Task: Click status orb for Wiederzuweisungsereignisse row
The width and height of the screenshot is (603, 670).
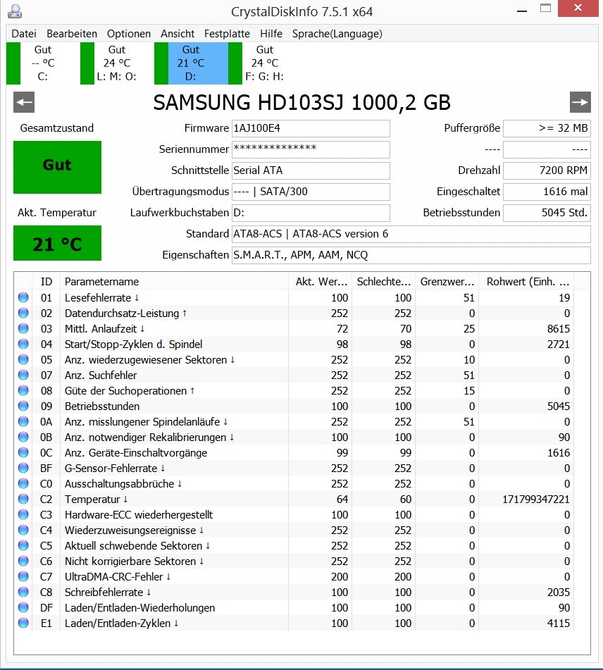Action: [23, 530]
